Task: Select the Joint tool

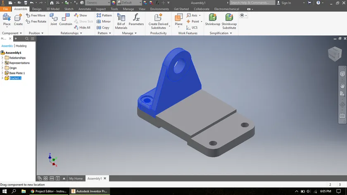Action: [x=54, y=20]
